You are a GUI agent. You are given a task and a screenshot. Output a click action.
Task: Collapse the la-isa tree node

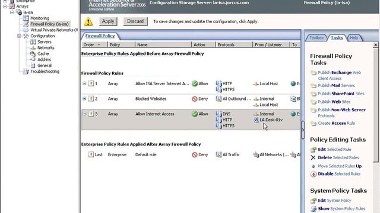coord(12,12)
